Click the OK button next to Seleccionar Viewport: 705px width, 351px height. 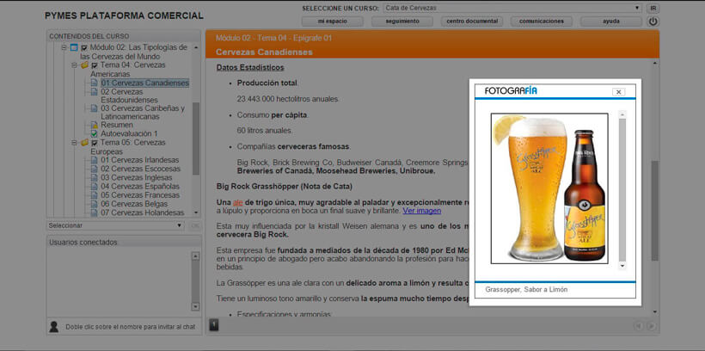pyautogui.click(x=194, y=225)
